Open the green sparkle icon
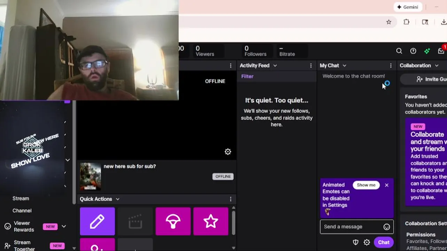The width and height of the screenshot is (447, 251). pyautogui.click(x=427, y=51)
